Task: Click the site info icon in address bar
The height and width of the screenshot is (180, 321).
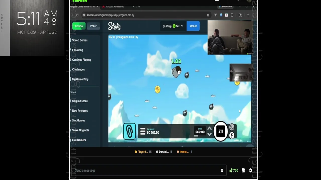Action: (x=84, y=15)
